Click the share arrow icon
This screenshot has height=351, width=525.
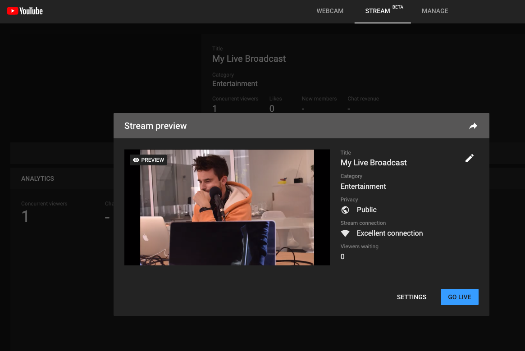473,126
